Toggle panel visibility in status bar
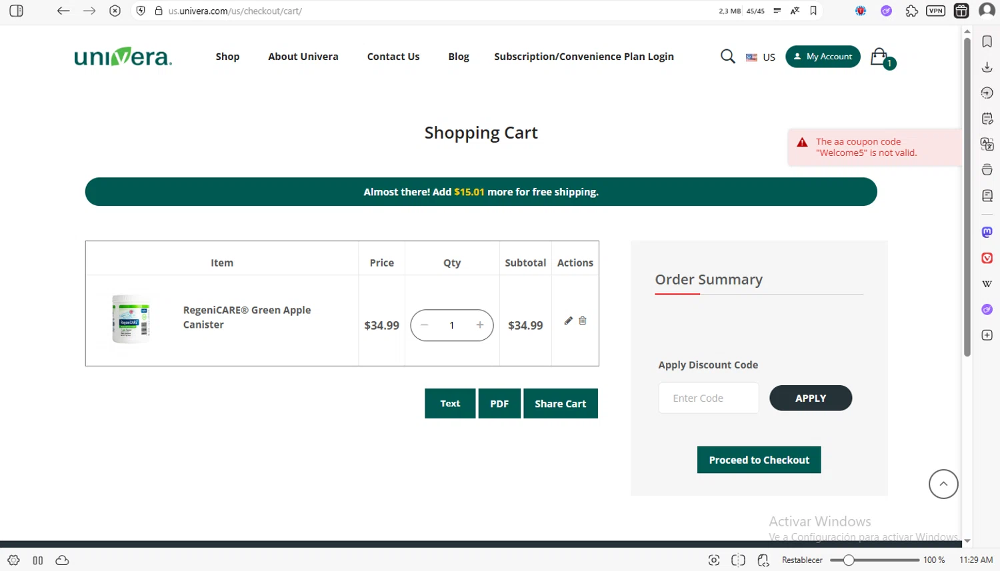1000x571 pixels. tap(38, 560)
